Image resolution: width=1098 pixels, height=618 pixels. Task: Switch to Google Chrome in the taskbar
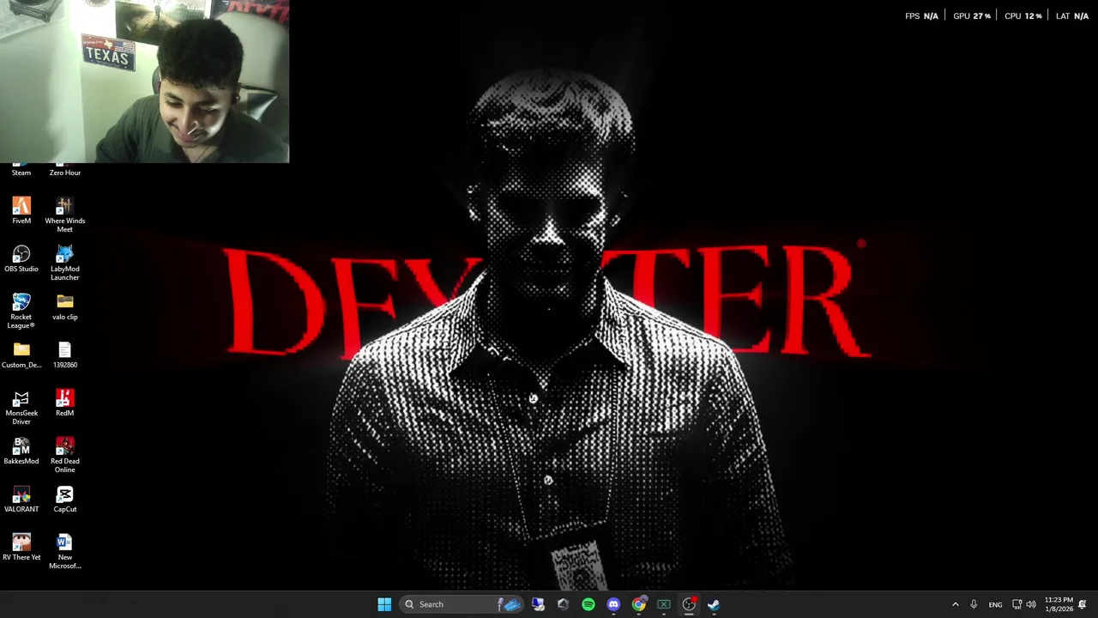coord(639,604)
